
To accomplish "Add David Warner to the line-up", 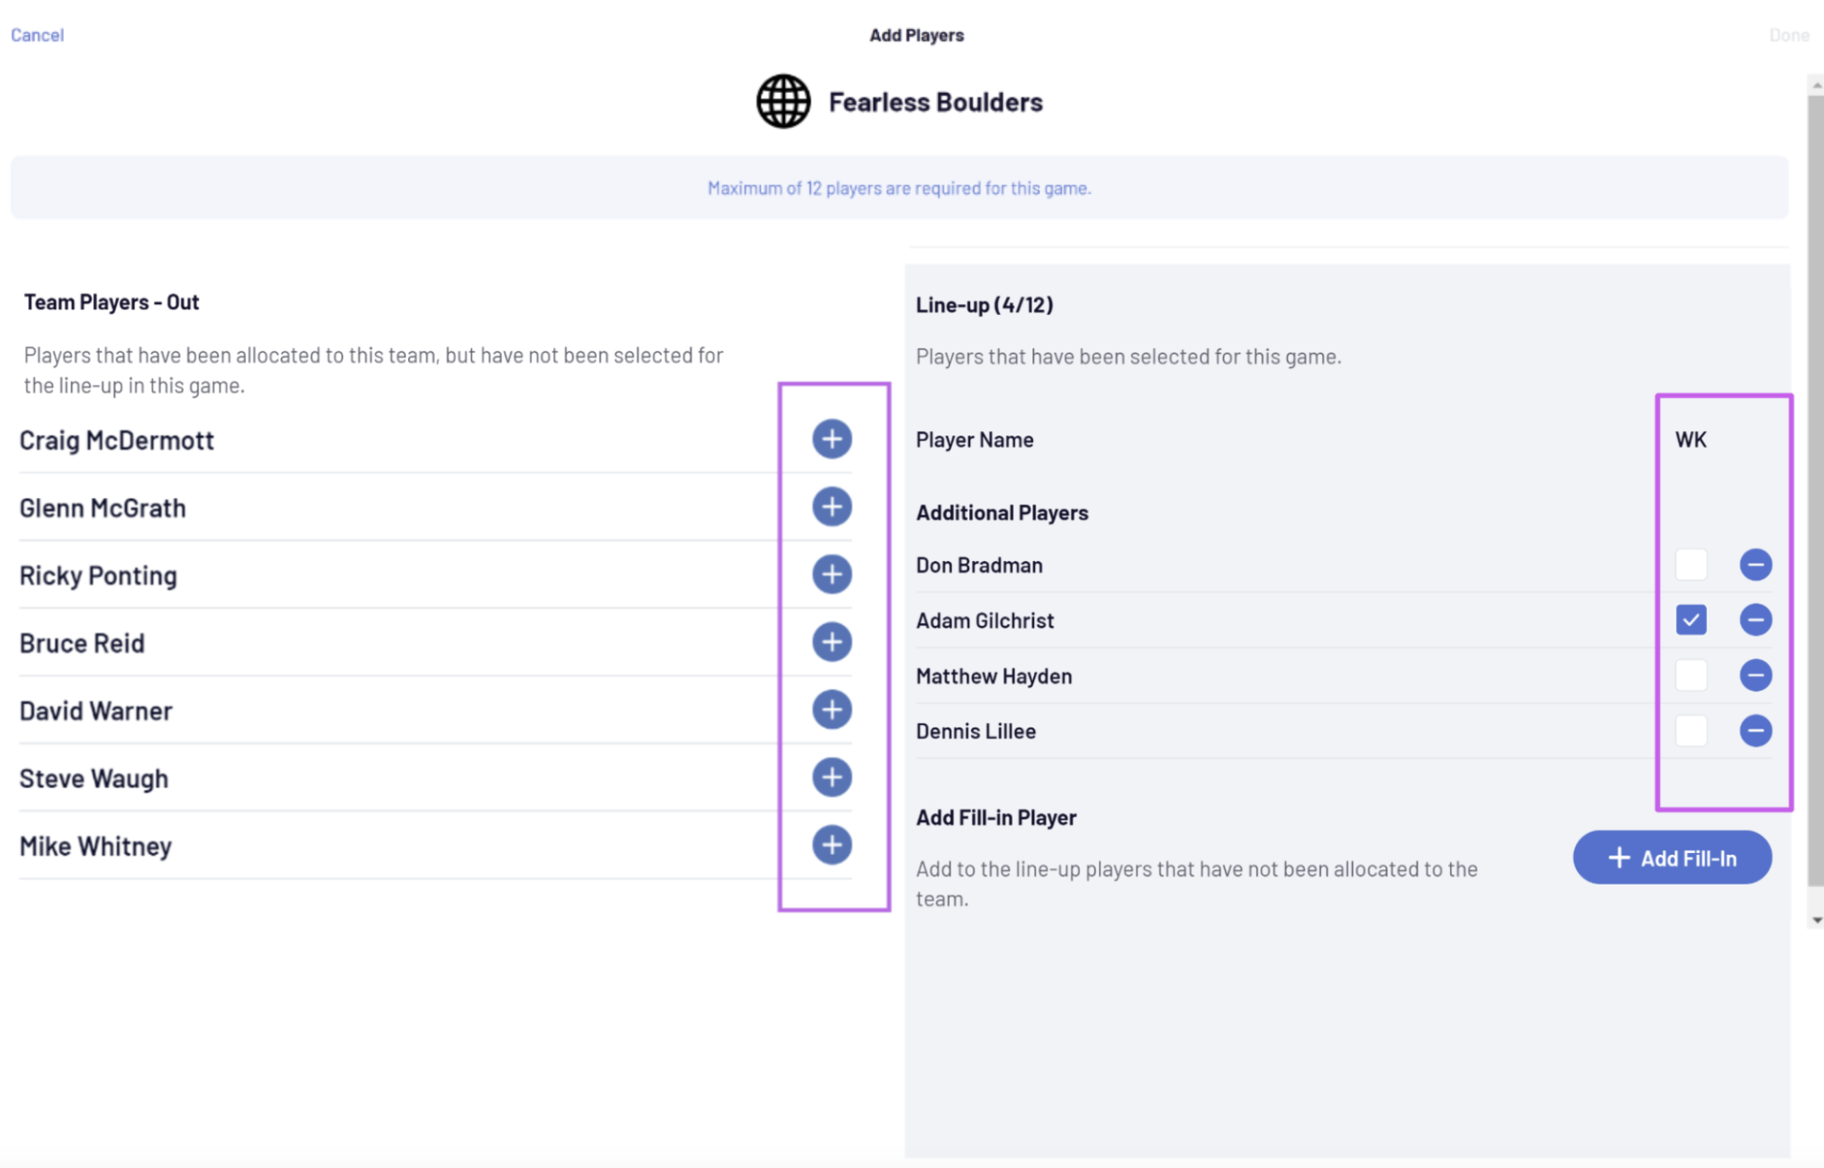I will click(832, 710).
